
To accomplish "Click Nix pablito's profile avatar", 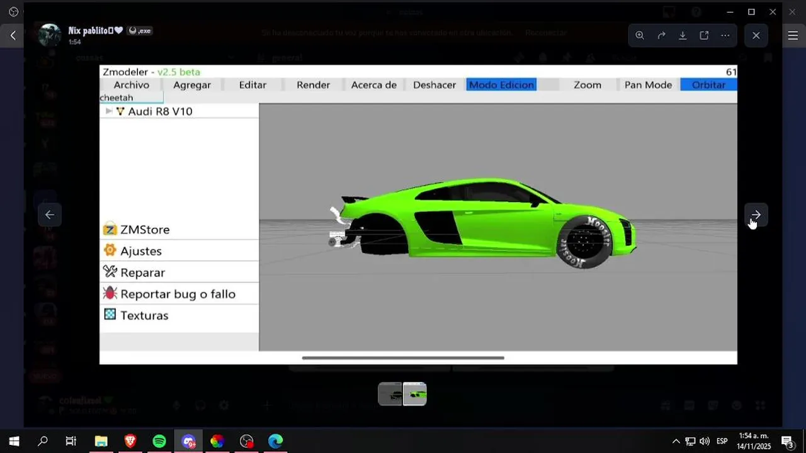I will (49, 35).
